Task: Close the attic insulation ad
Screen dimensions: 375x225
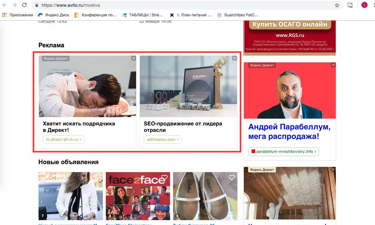Action: click(333, 169)
